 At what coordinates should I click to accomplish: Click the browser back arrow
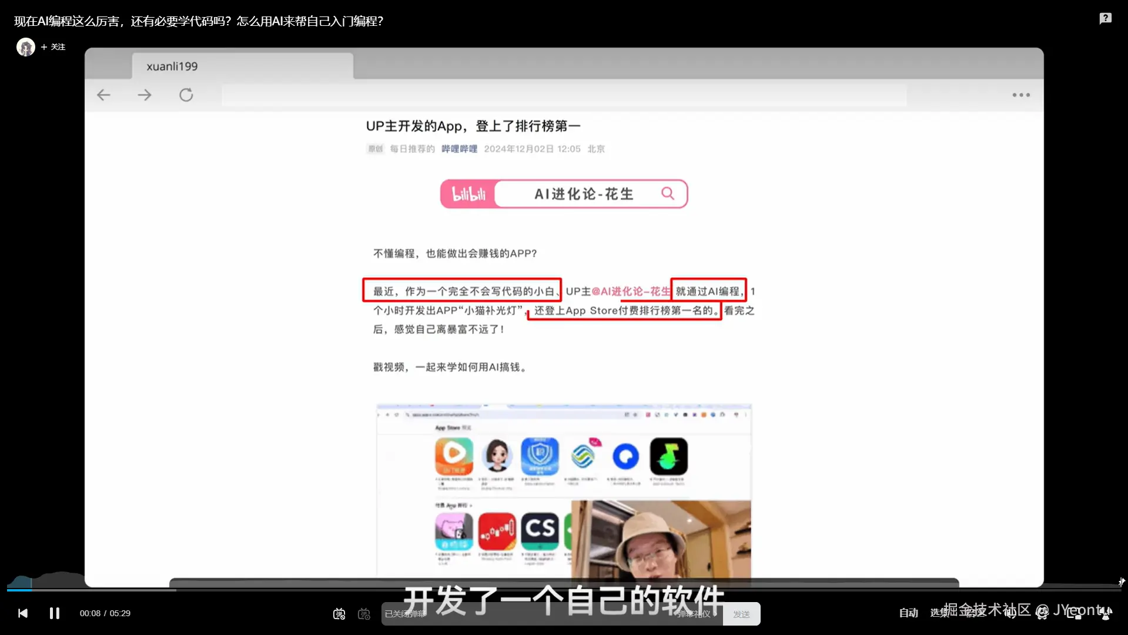[x=104, y=95]
